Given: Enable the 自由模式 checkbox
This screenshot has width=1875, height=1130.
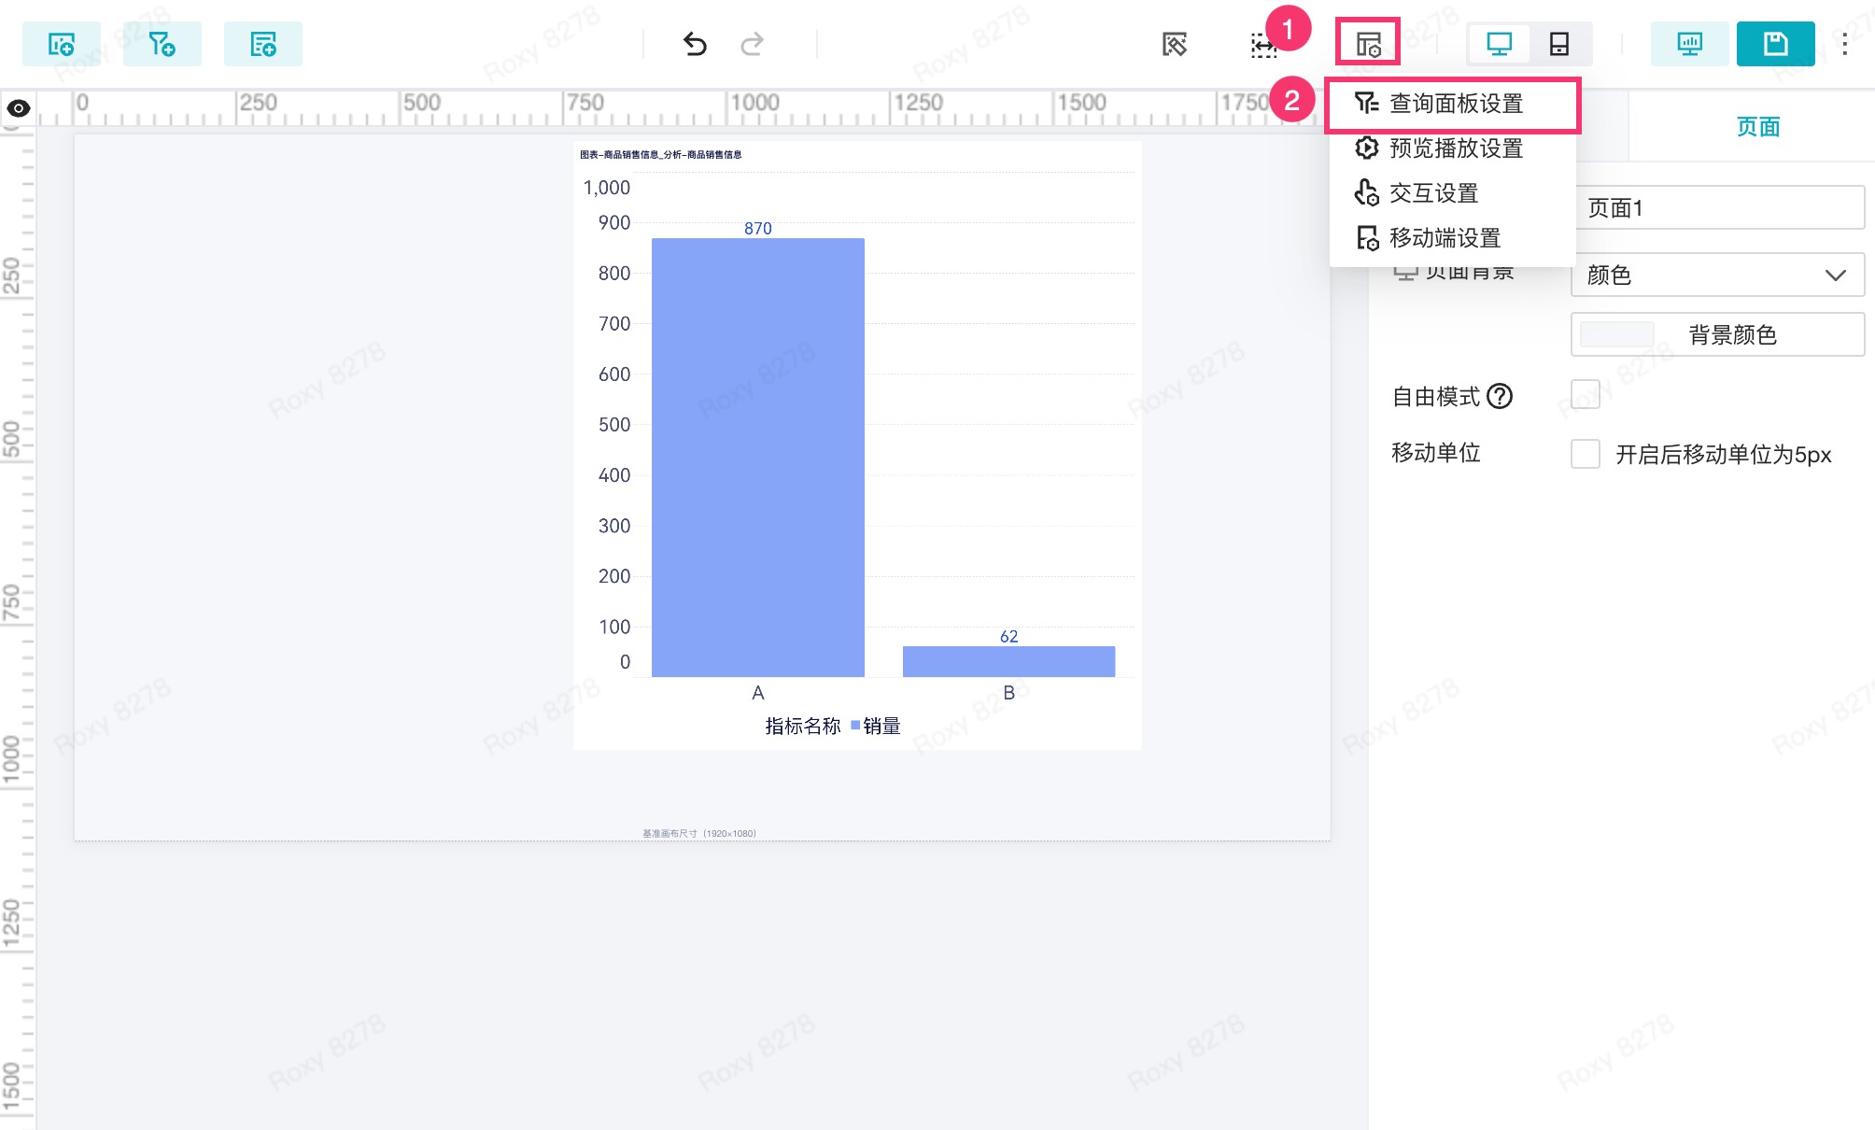Looking at the screenshot, I should pyautogui.click(x=1585, y=395).
